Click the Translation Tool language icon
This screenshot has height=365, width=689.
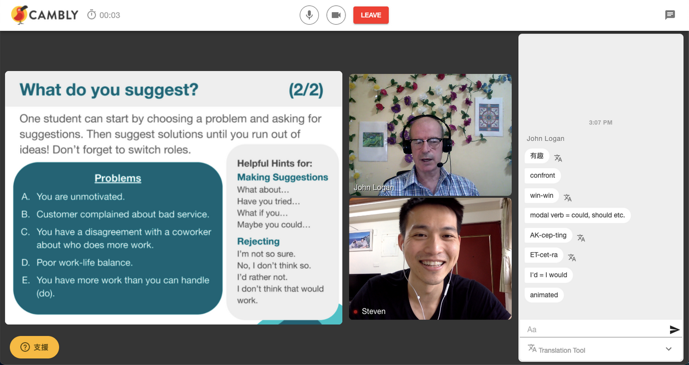(532, 348)
